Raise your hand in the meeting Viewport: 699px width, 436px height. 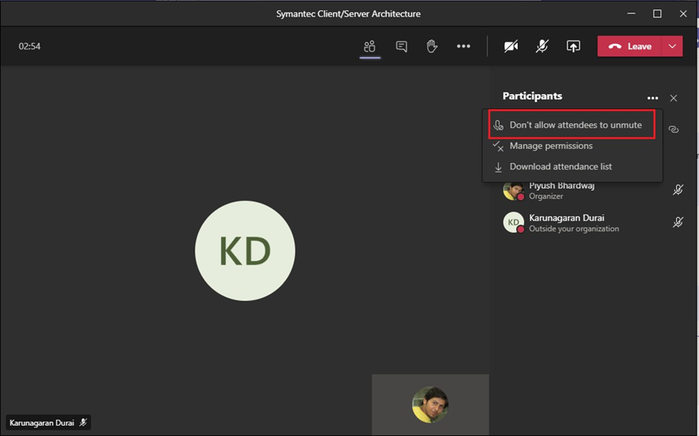431,46
